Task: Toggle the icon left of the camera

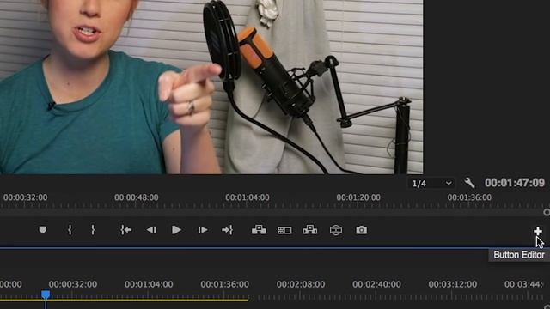Action: (336, 230)
